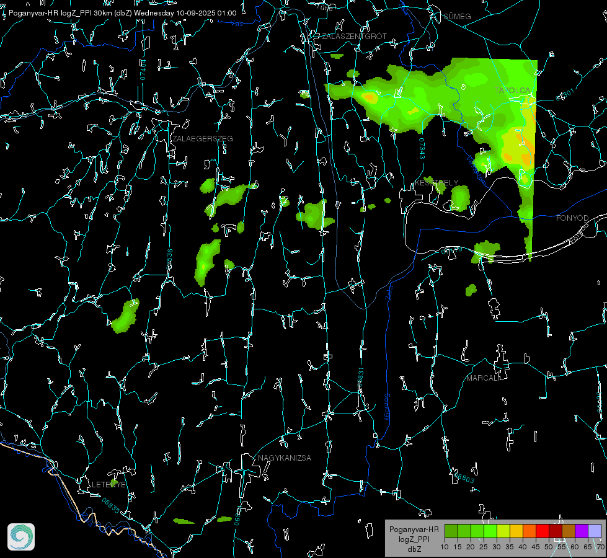Click the 'dbZ' unit label in legend
Image resolution: width=607 pixels, height=558 pixels.
tap(414, 549)
